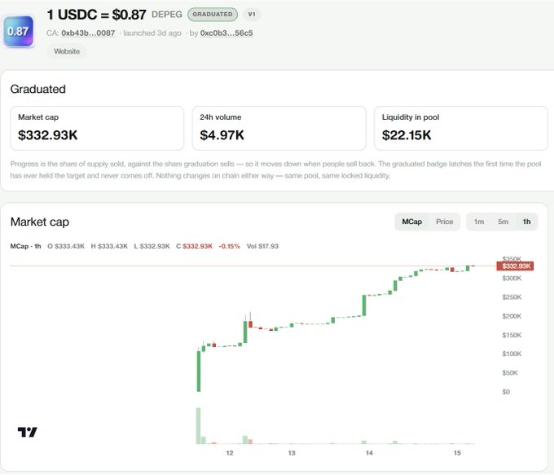The image size is (554, 475).
Task: Click the $150K axis label
Action: [x=512, y=335]
